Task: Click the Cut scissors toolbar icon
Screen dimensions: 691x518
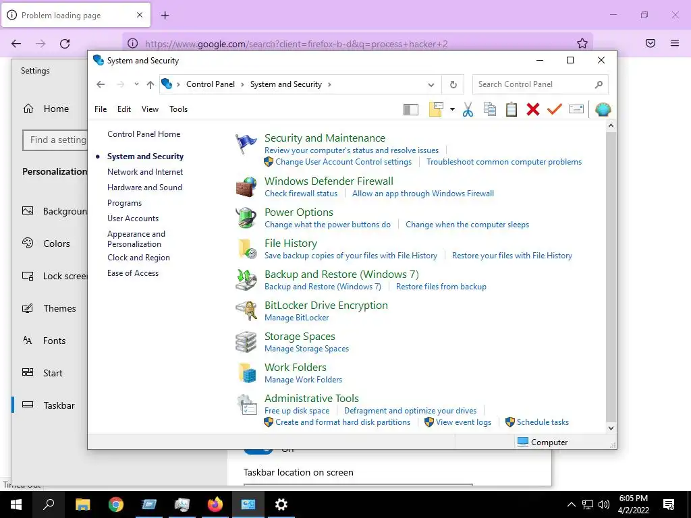Action: pos(468,109)
